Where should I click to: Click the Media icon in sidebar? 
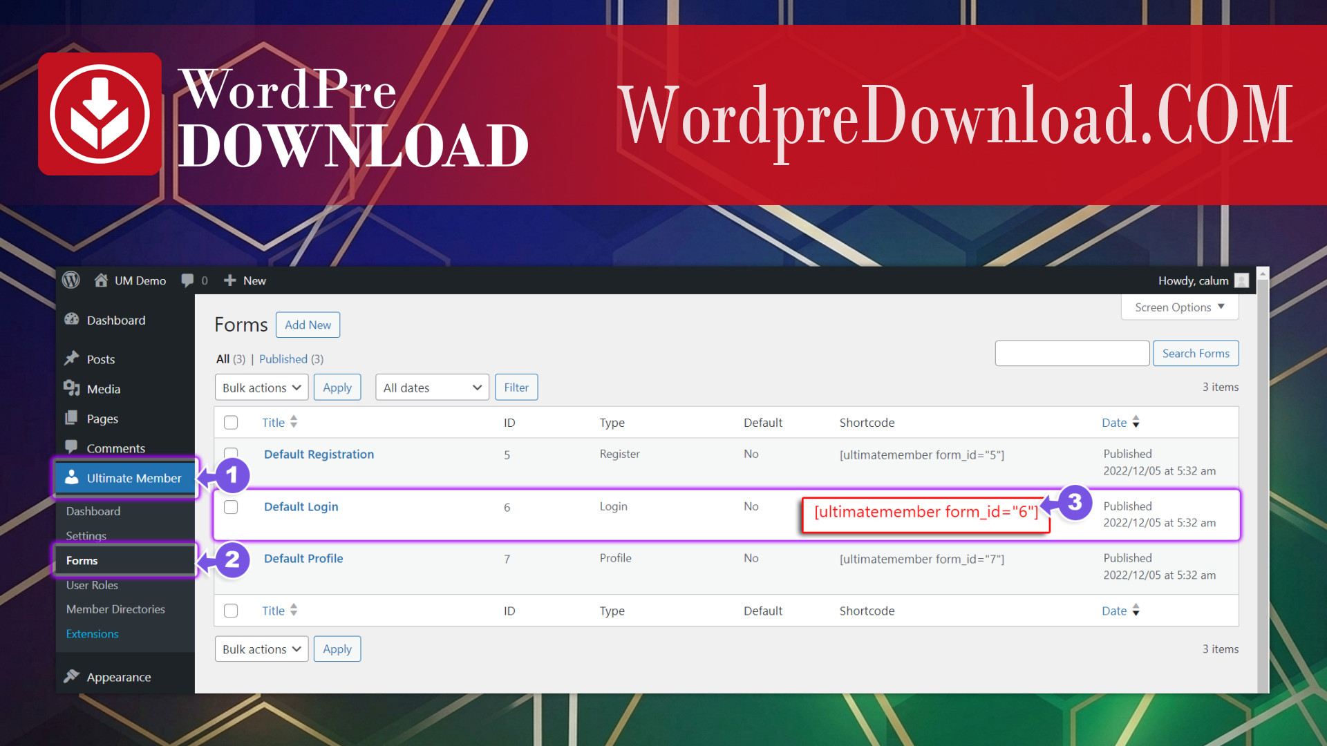point(72,388)
